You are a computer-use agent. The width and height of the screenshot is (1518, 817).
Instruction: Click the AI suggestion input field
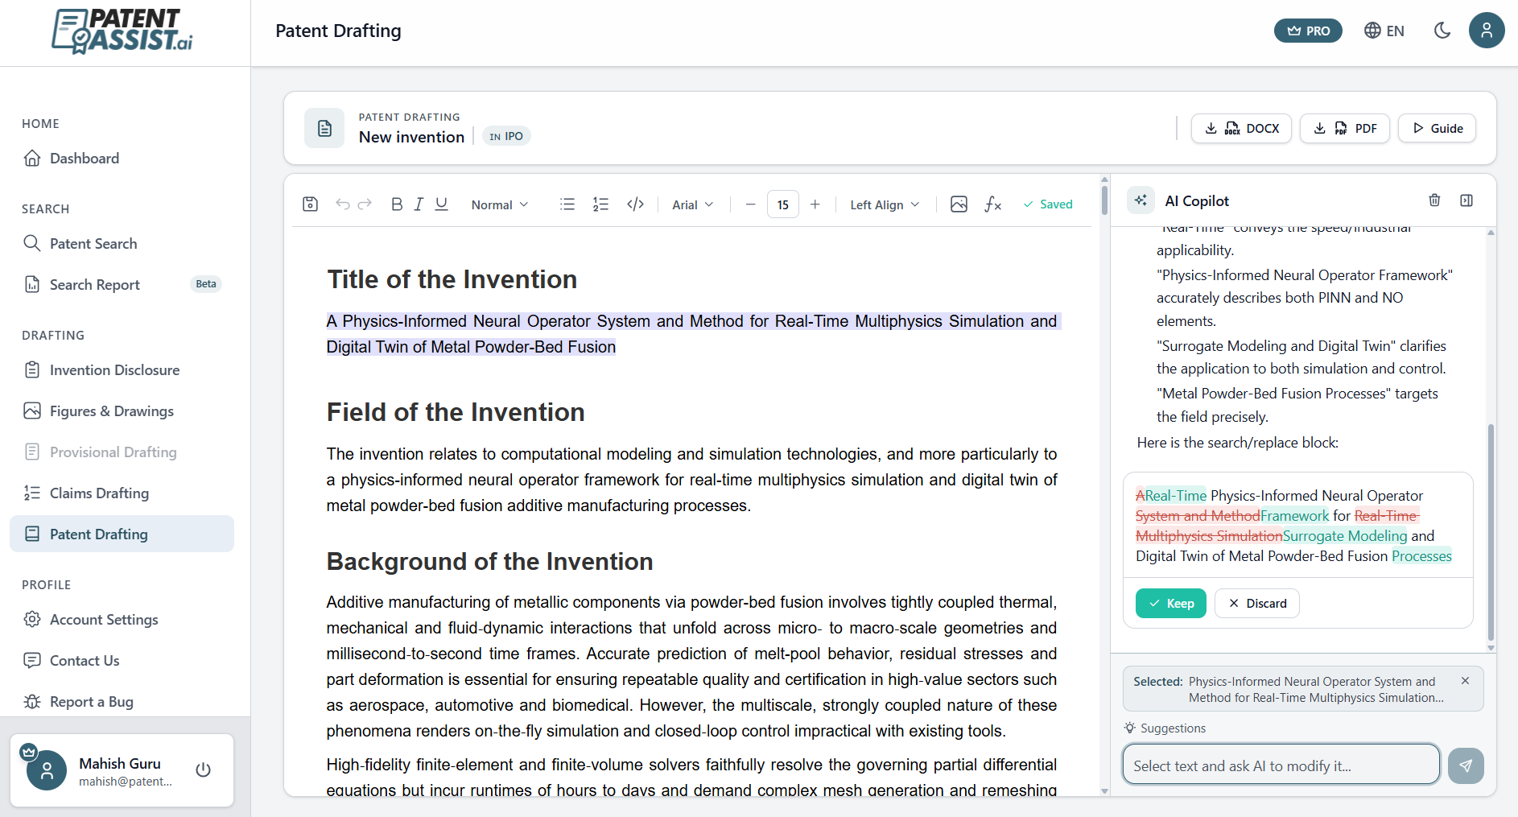pos(1280,765)
